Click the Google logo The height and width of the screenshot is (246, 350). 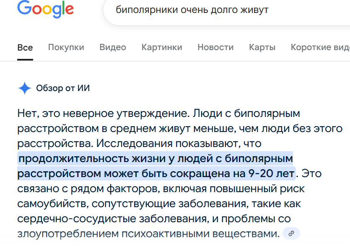coord(46,9)
